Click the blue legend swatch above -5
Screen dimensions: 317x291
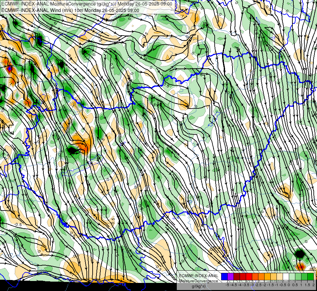point(224,276)
